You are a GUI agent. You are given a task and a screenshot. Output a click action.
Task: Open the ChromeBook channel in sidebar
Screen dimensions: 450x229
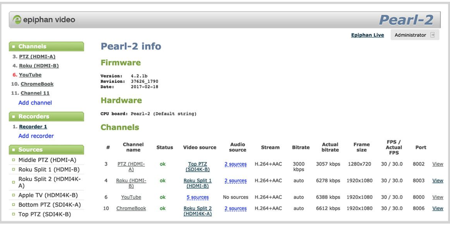click(x=37, y=84)
